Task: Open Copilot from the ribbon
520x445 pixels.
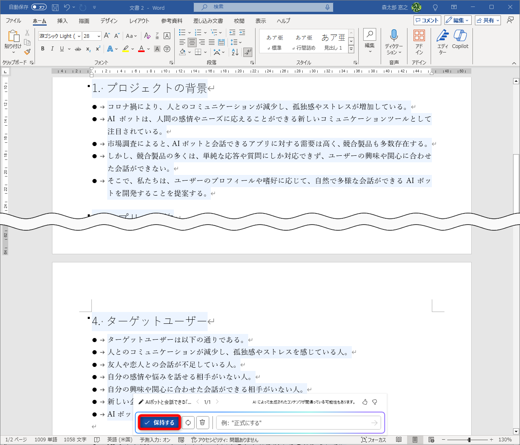Action: [460, 41]
